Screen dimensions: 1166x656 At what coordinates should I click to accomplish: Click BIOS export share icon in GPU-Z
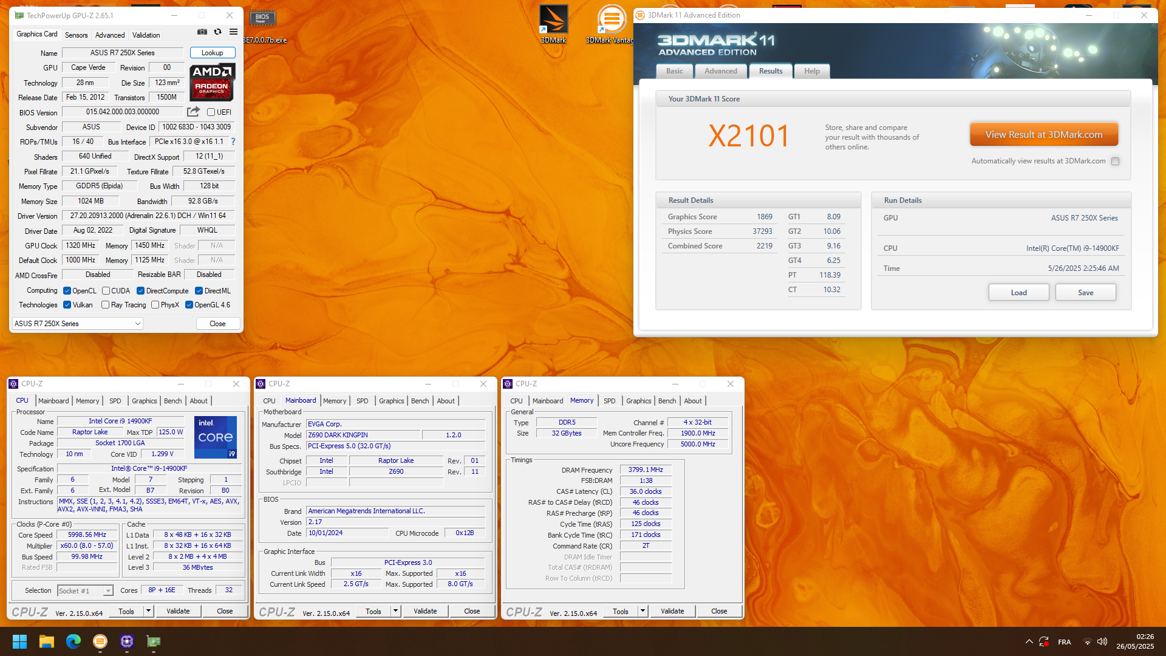[193, 112]
